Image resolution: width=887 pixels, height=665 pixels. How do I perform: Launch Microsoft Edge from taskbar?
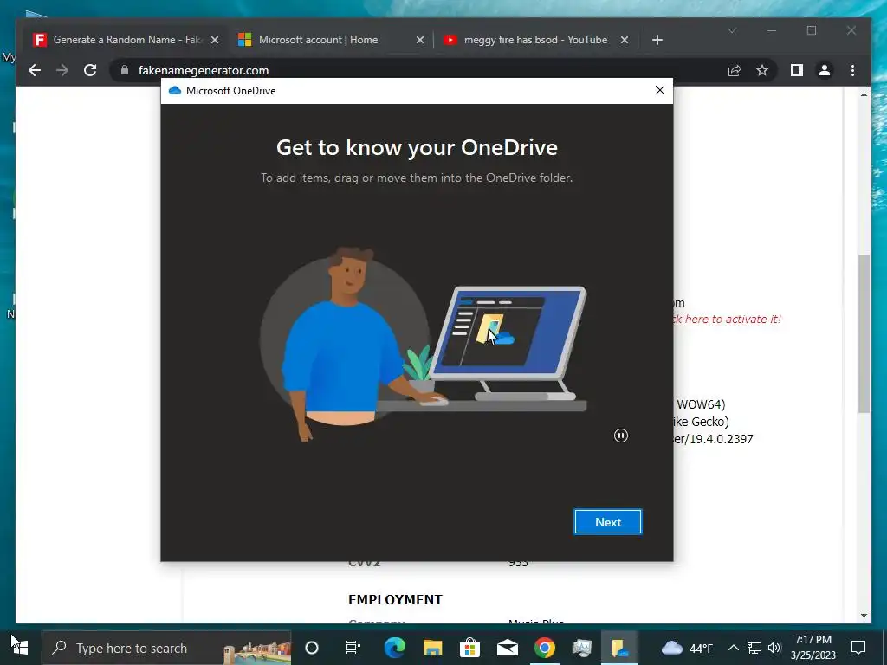[395, 648]
